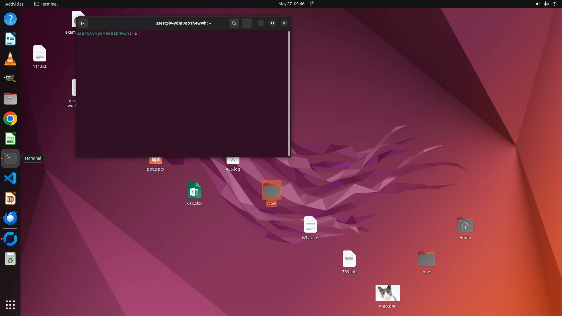Select the xlsx.xlsx file on desktop
The width and height of the screenshot is (562, 316).
pos(194,191)
